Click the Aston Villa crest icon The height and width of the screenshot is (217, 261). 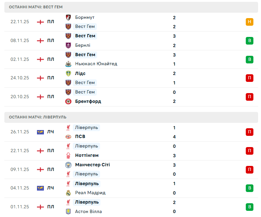[68, 212]
